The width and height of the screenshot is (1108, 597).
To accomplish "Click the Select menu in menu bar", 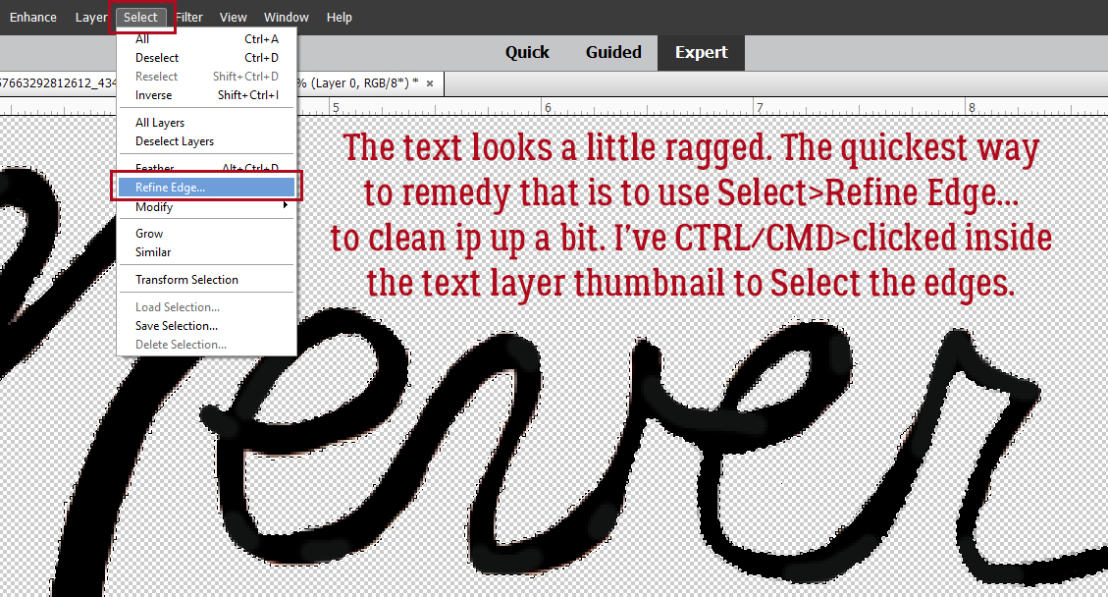I will pos(140,17).
